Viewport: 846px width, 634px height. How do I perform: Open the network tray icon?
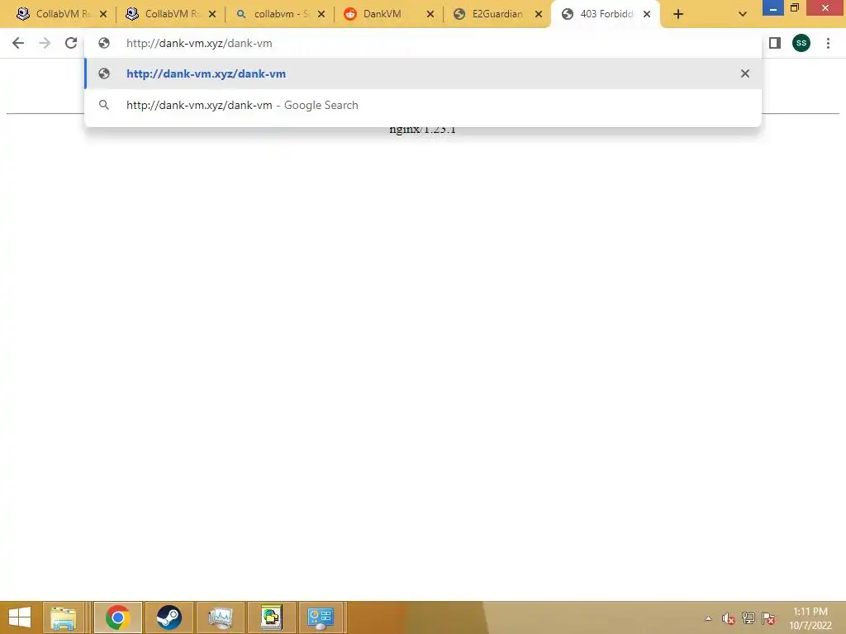[x=749, y=618]
